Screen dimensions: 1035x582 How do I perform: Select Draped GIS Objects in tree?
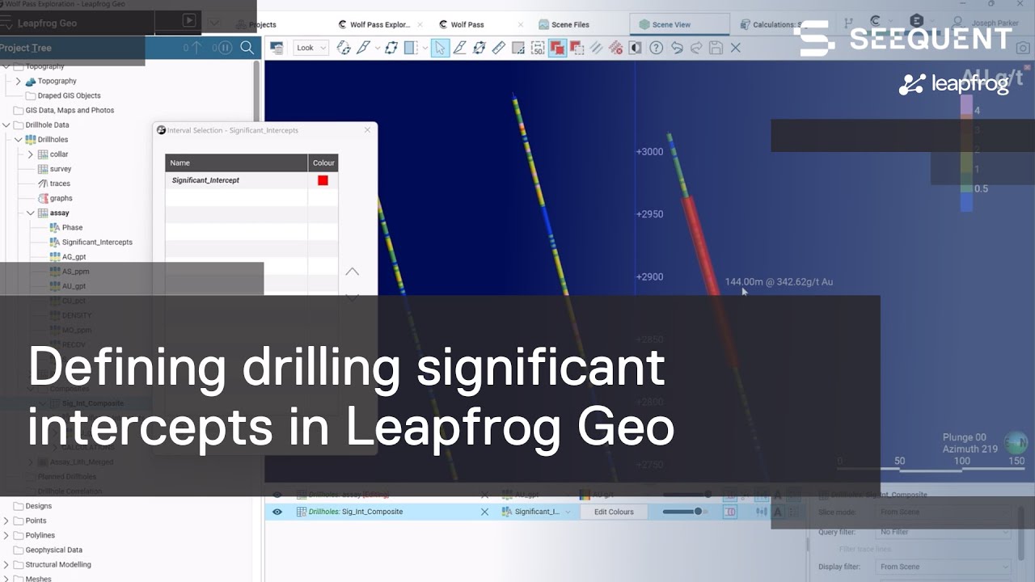point(69,95)
